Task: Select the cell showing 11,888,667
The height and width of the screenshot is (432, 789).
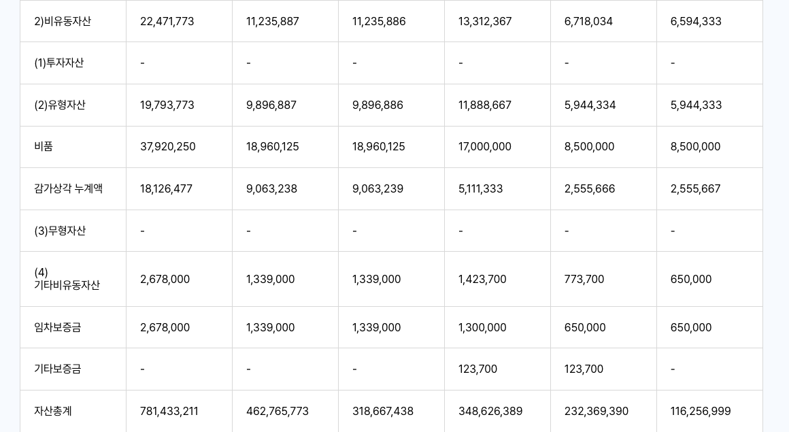Action: pos(485,105)
